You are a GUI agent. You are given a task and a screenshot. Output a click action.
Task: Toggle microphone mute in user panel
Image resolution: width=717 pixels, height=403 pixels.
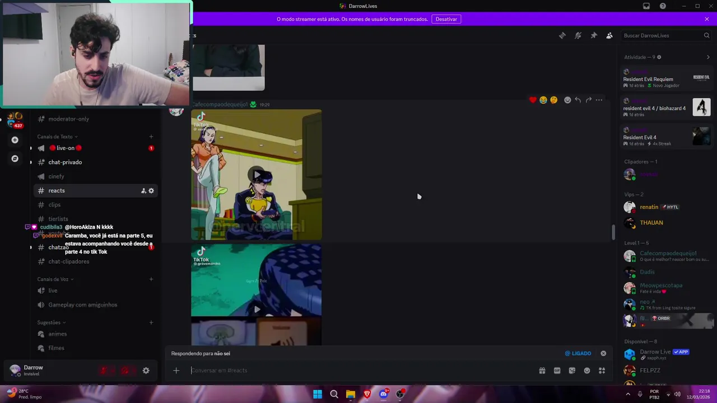coord(104,371)
